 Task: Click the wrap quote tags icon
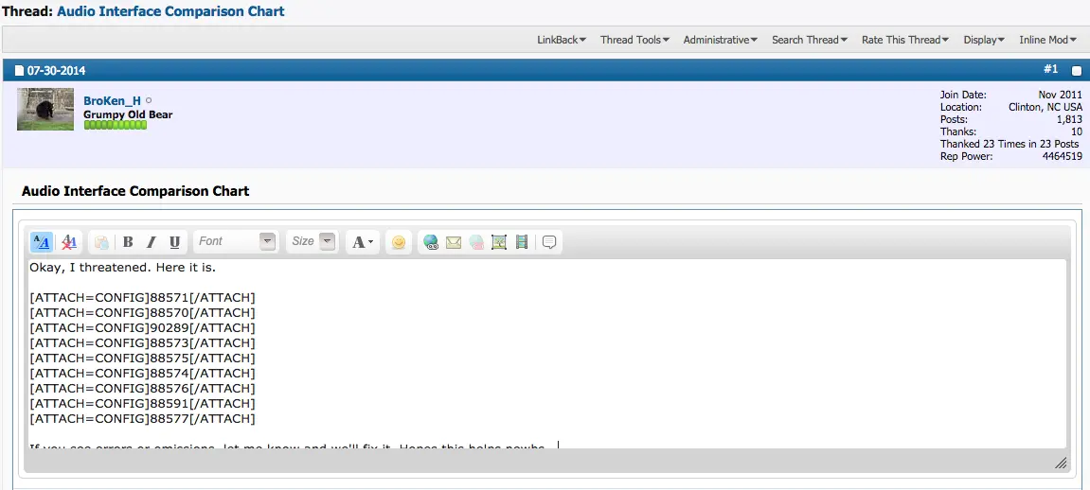click(549, 242)
